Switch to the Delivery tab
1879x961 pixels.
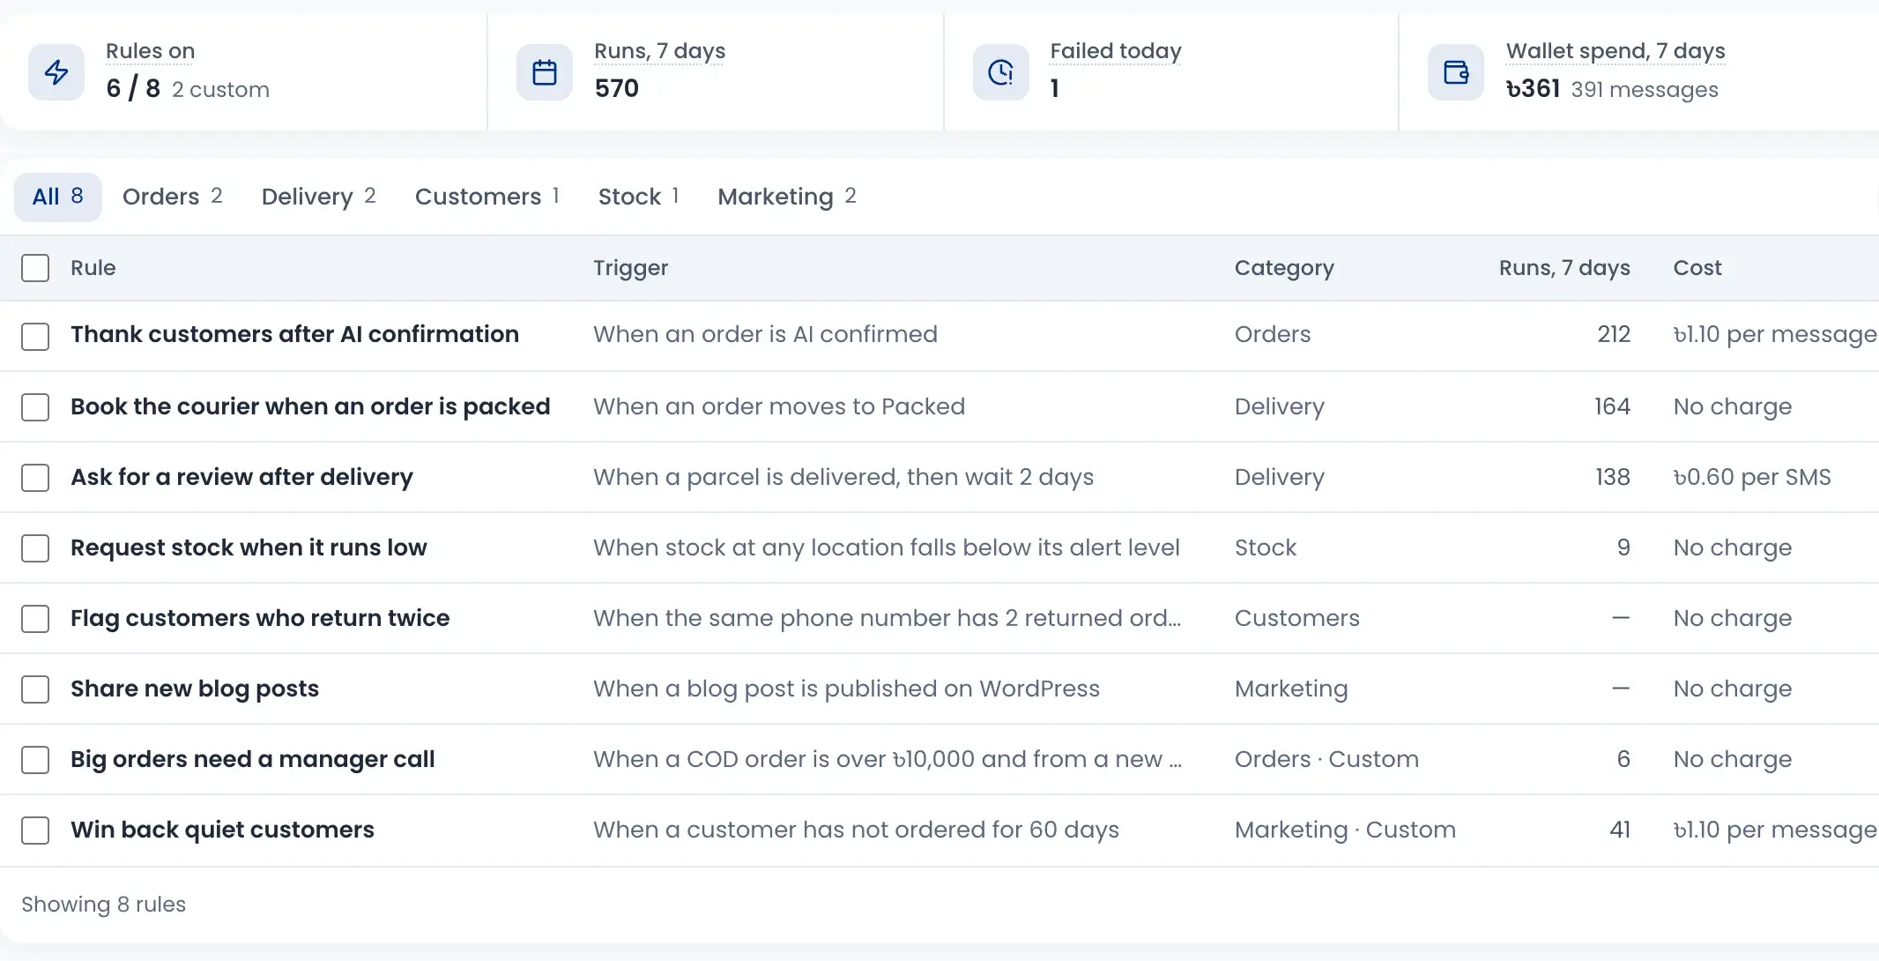coord(319,197)
